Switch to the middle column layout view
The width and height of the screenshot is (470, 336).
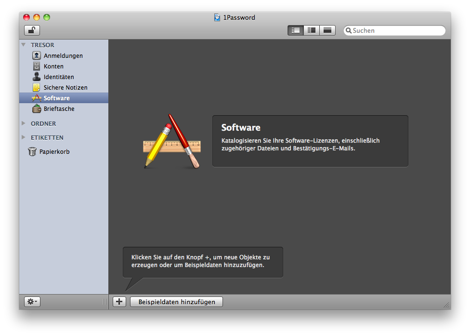(x=312, y=30)
